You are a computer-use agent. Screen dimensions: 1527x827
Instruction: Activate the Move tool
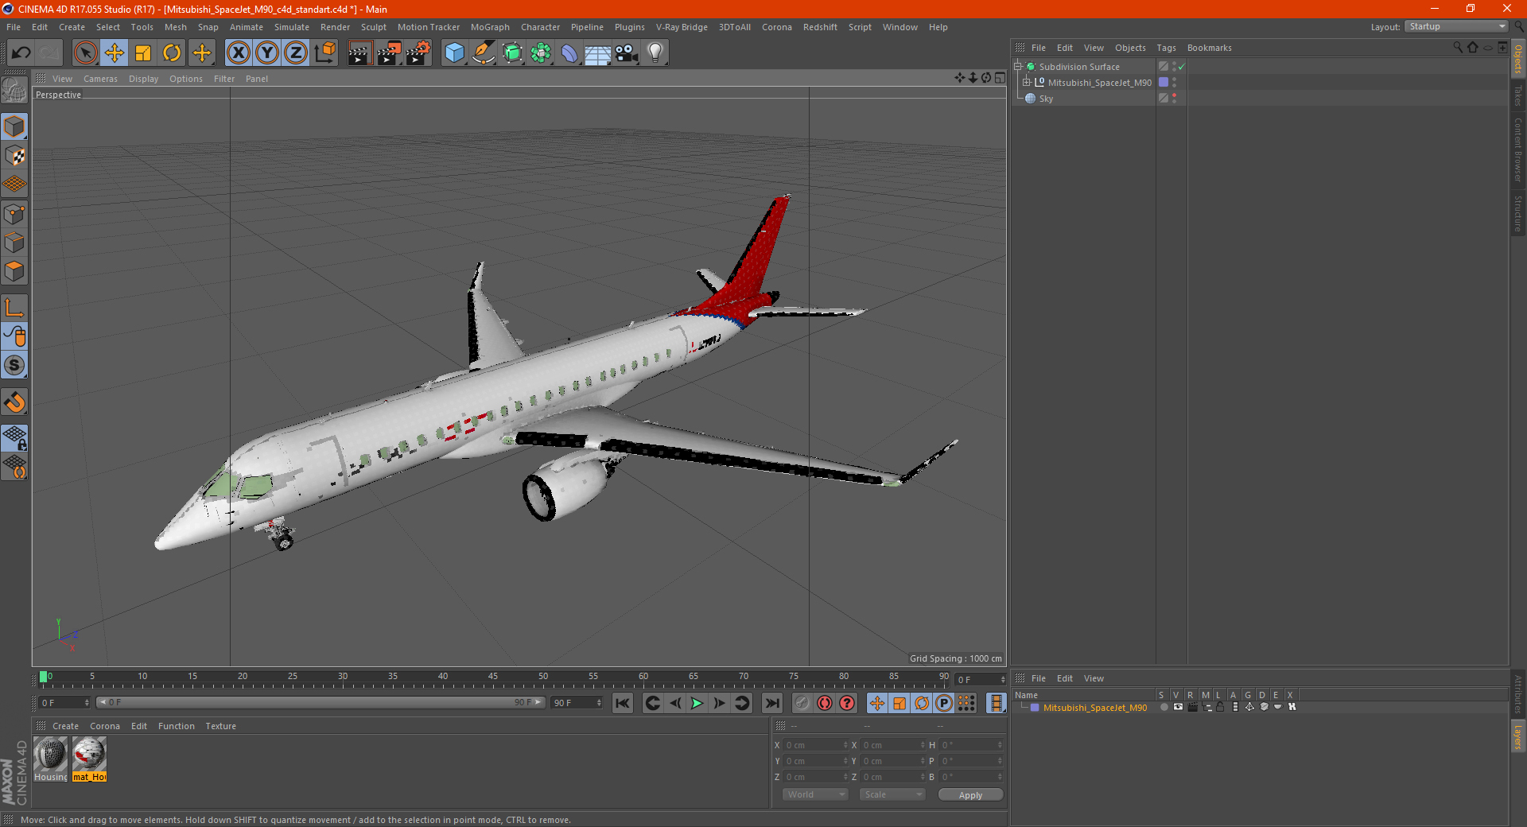[115, 53]
